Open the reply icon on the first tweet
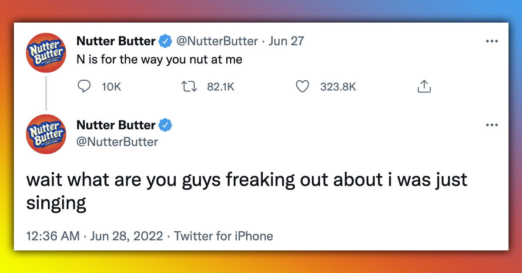522x273 pixels. [x=84, y=87]
